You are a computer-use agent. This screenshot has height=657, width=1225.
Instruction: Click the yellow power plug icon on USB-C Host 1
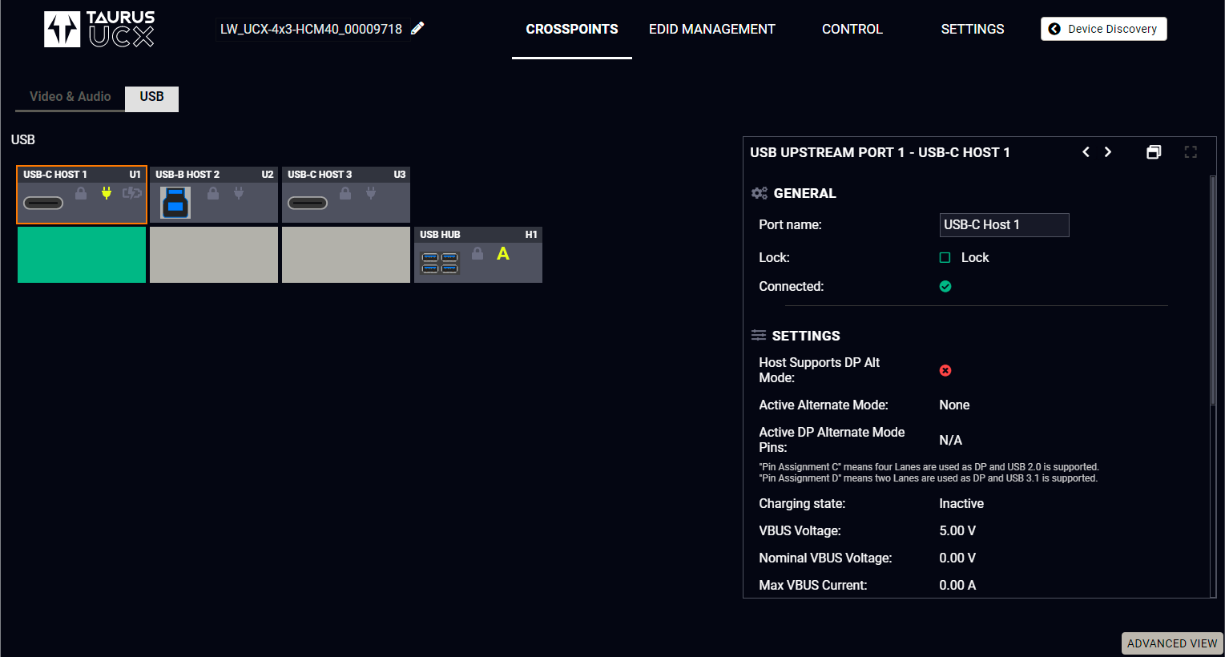point(107,193)
